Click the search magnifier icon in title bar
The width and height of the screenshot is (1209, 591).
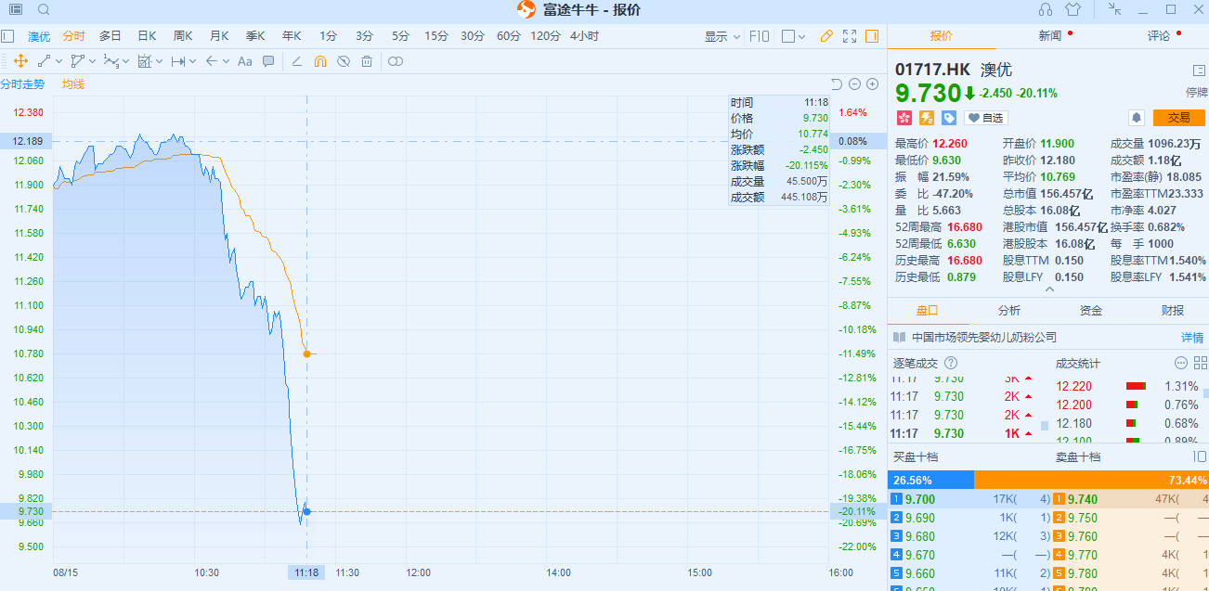(44, 10)
